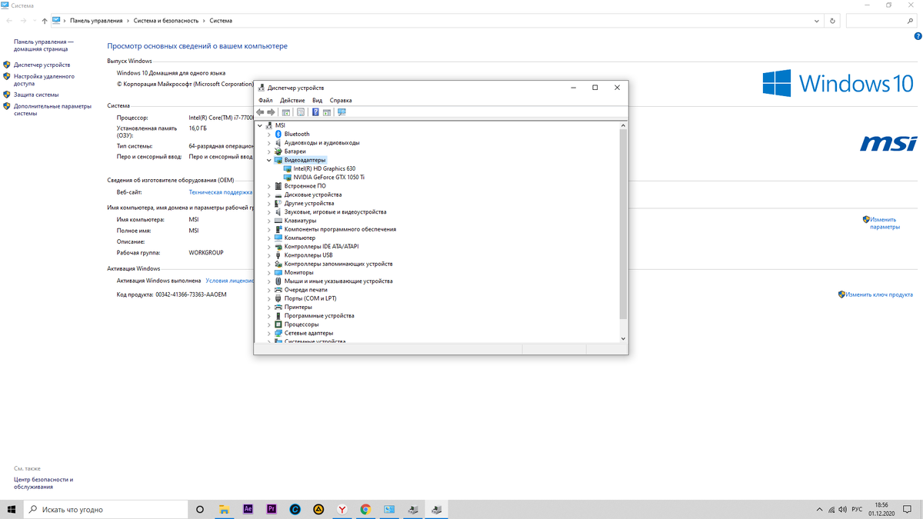Click the Bluetooth category icon in the tree
Image resolution: width=923 pixels, height=519 pixels.
(x=278, y=134)
